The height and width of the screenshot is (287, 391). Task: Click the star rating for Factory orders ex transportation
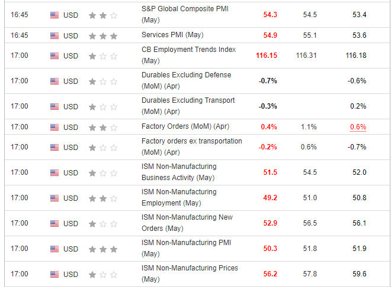coord(102,147)
